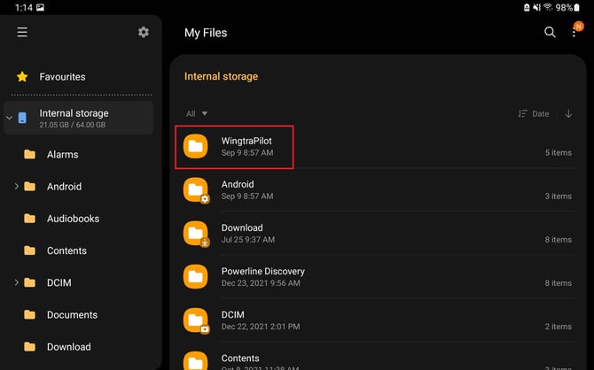This screenshot has height=370, width=594.
Task: Click the 5 items count for WingtraPilot
Action: click(x=558, y=153)
